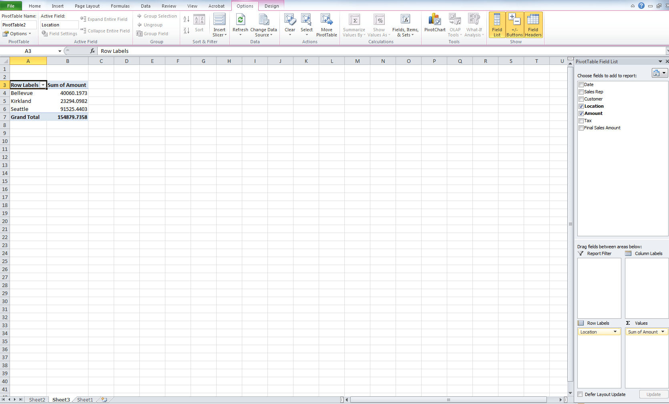
Task: Check the Tax field checkbox
Action: 581,121
